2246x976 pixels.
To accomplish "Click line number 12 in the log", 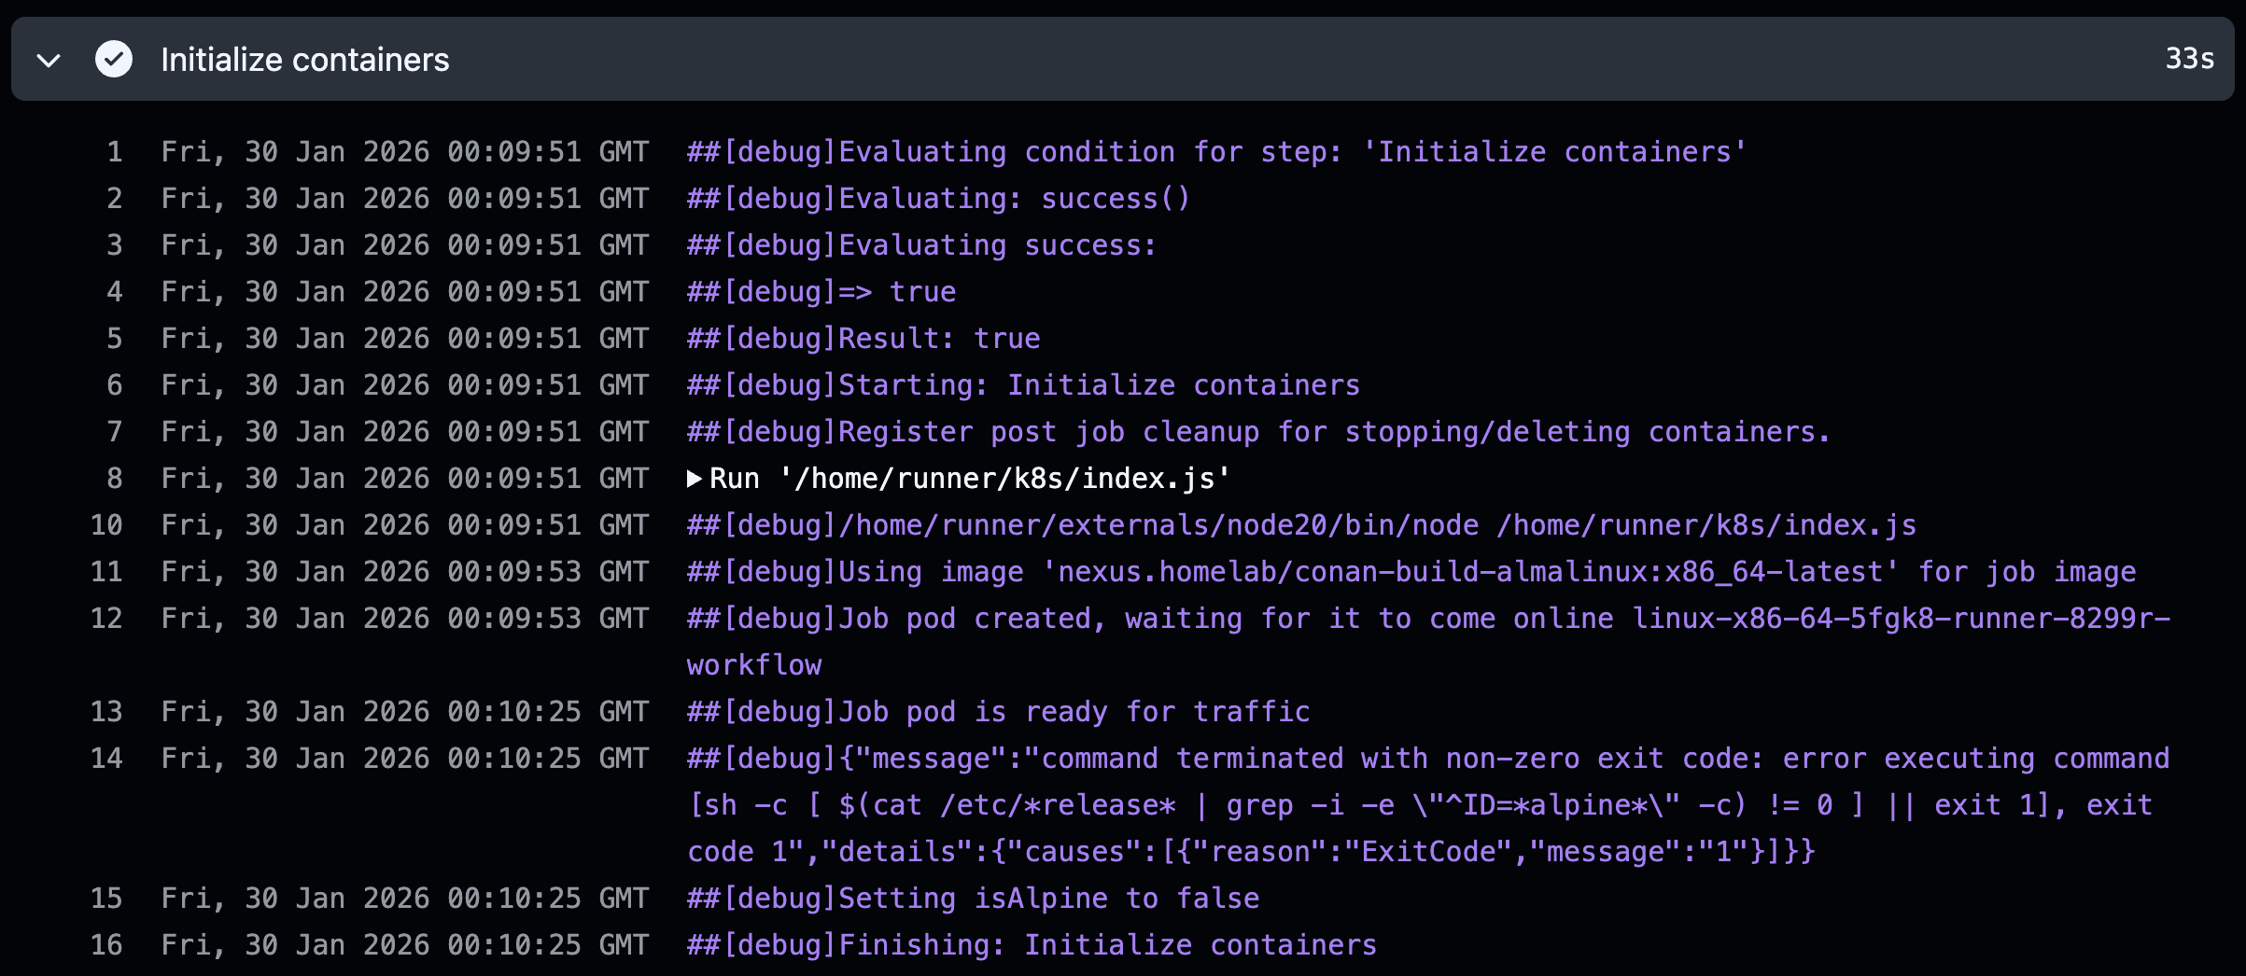I will (x=106, y=619).
